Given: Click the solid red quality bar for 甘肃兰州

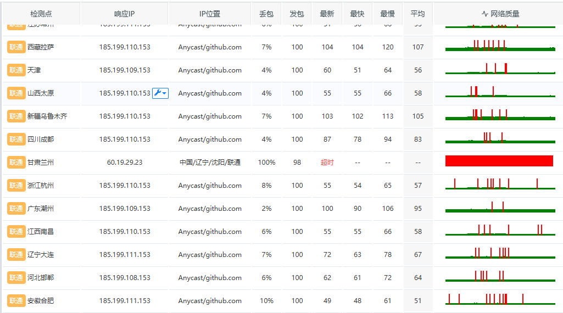Looking at the screenshot, I should (x=499, y=161).
